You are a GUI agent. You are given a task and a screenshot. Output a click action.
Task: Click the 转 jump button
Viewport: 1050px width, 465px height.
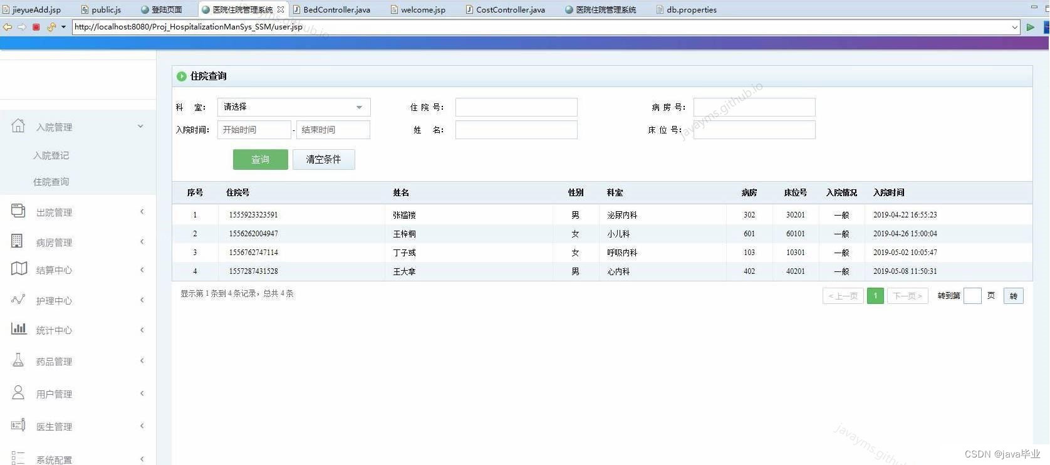1014,296
